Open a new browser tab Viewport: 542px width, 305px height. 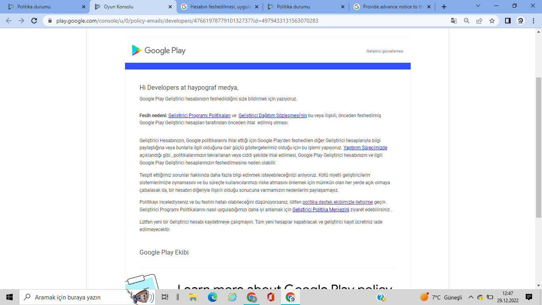(x=444, y=7)
